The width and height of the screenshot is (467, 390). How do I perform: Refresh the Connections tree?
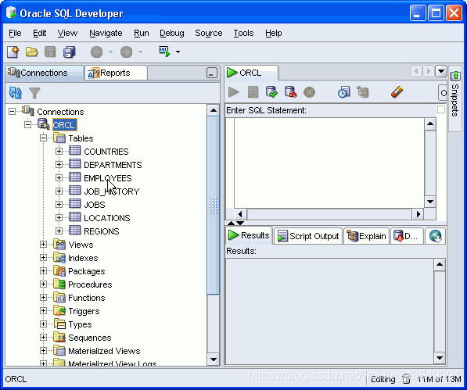15,93
